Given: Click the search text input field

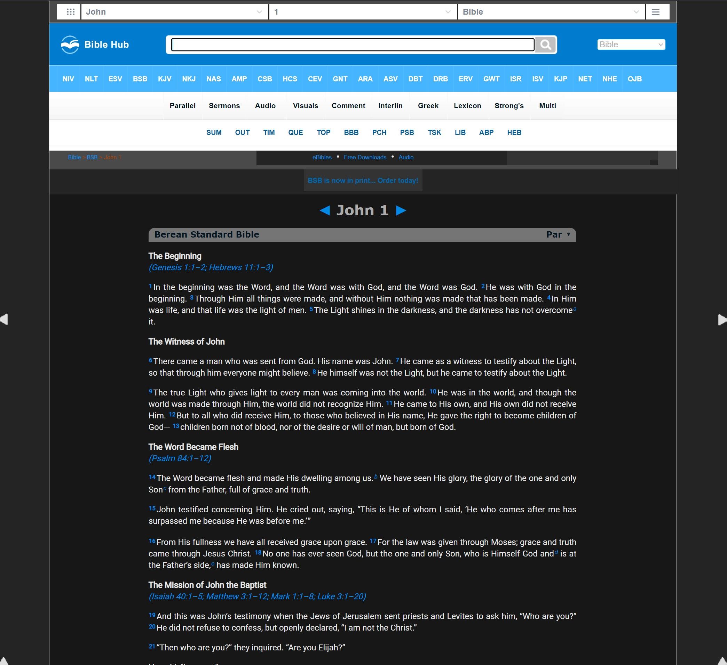Looking at the screenshot, I should coord(353,45).
